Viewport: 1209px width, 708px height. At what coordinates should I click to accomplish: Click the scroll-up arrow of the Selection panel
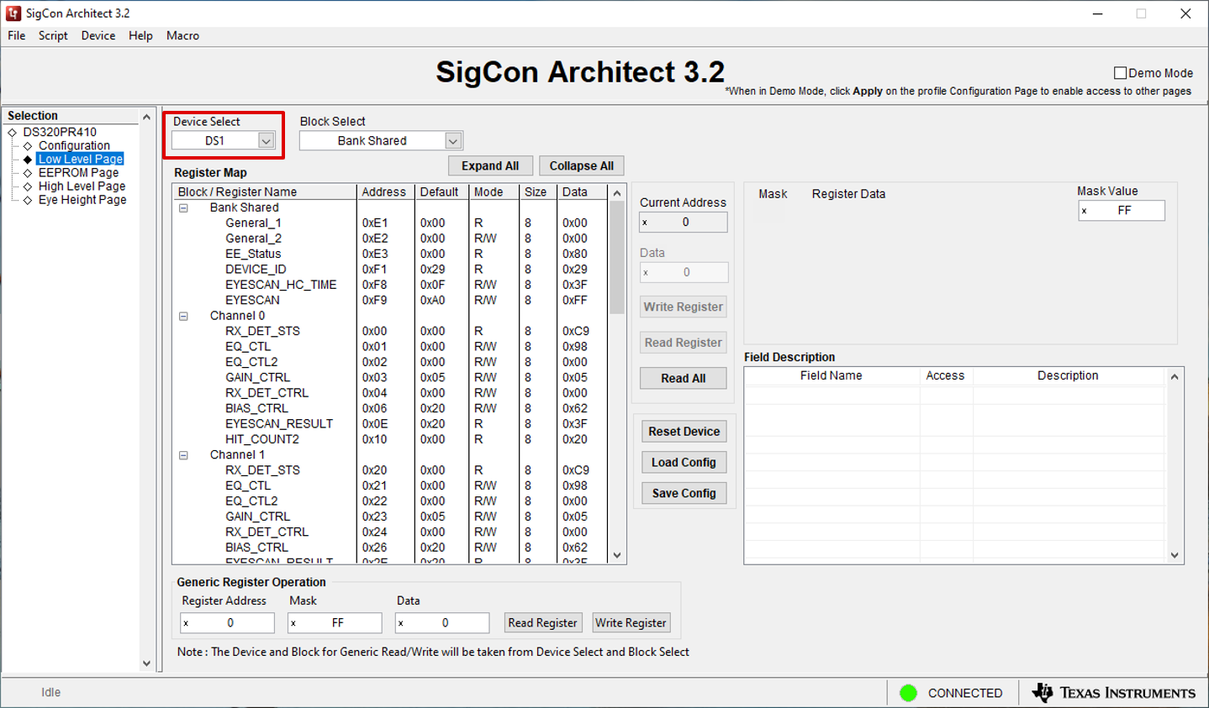(x=146, y=117)
